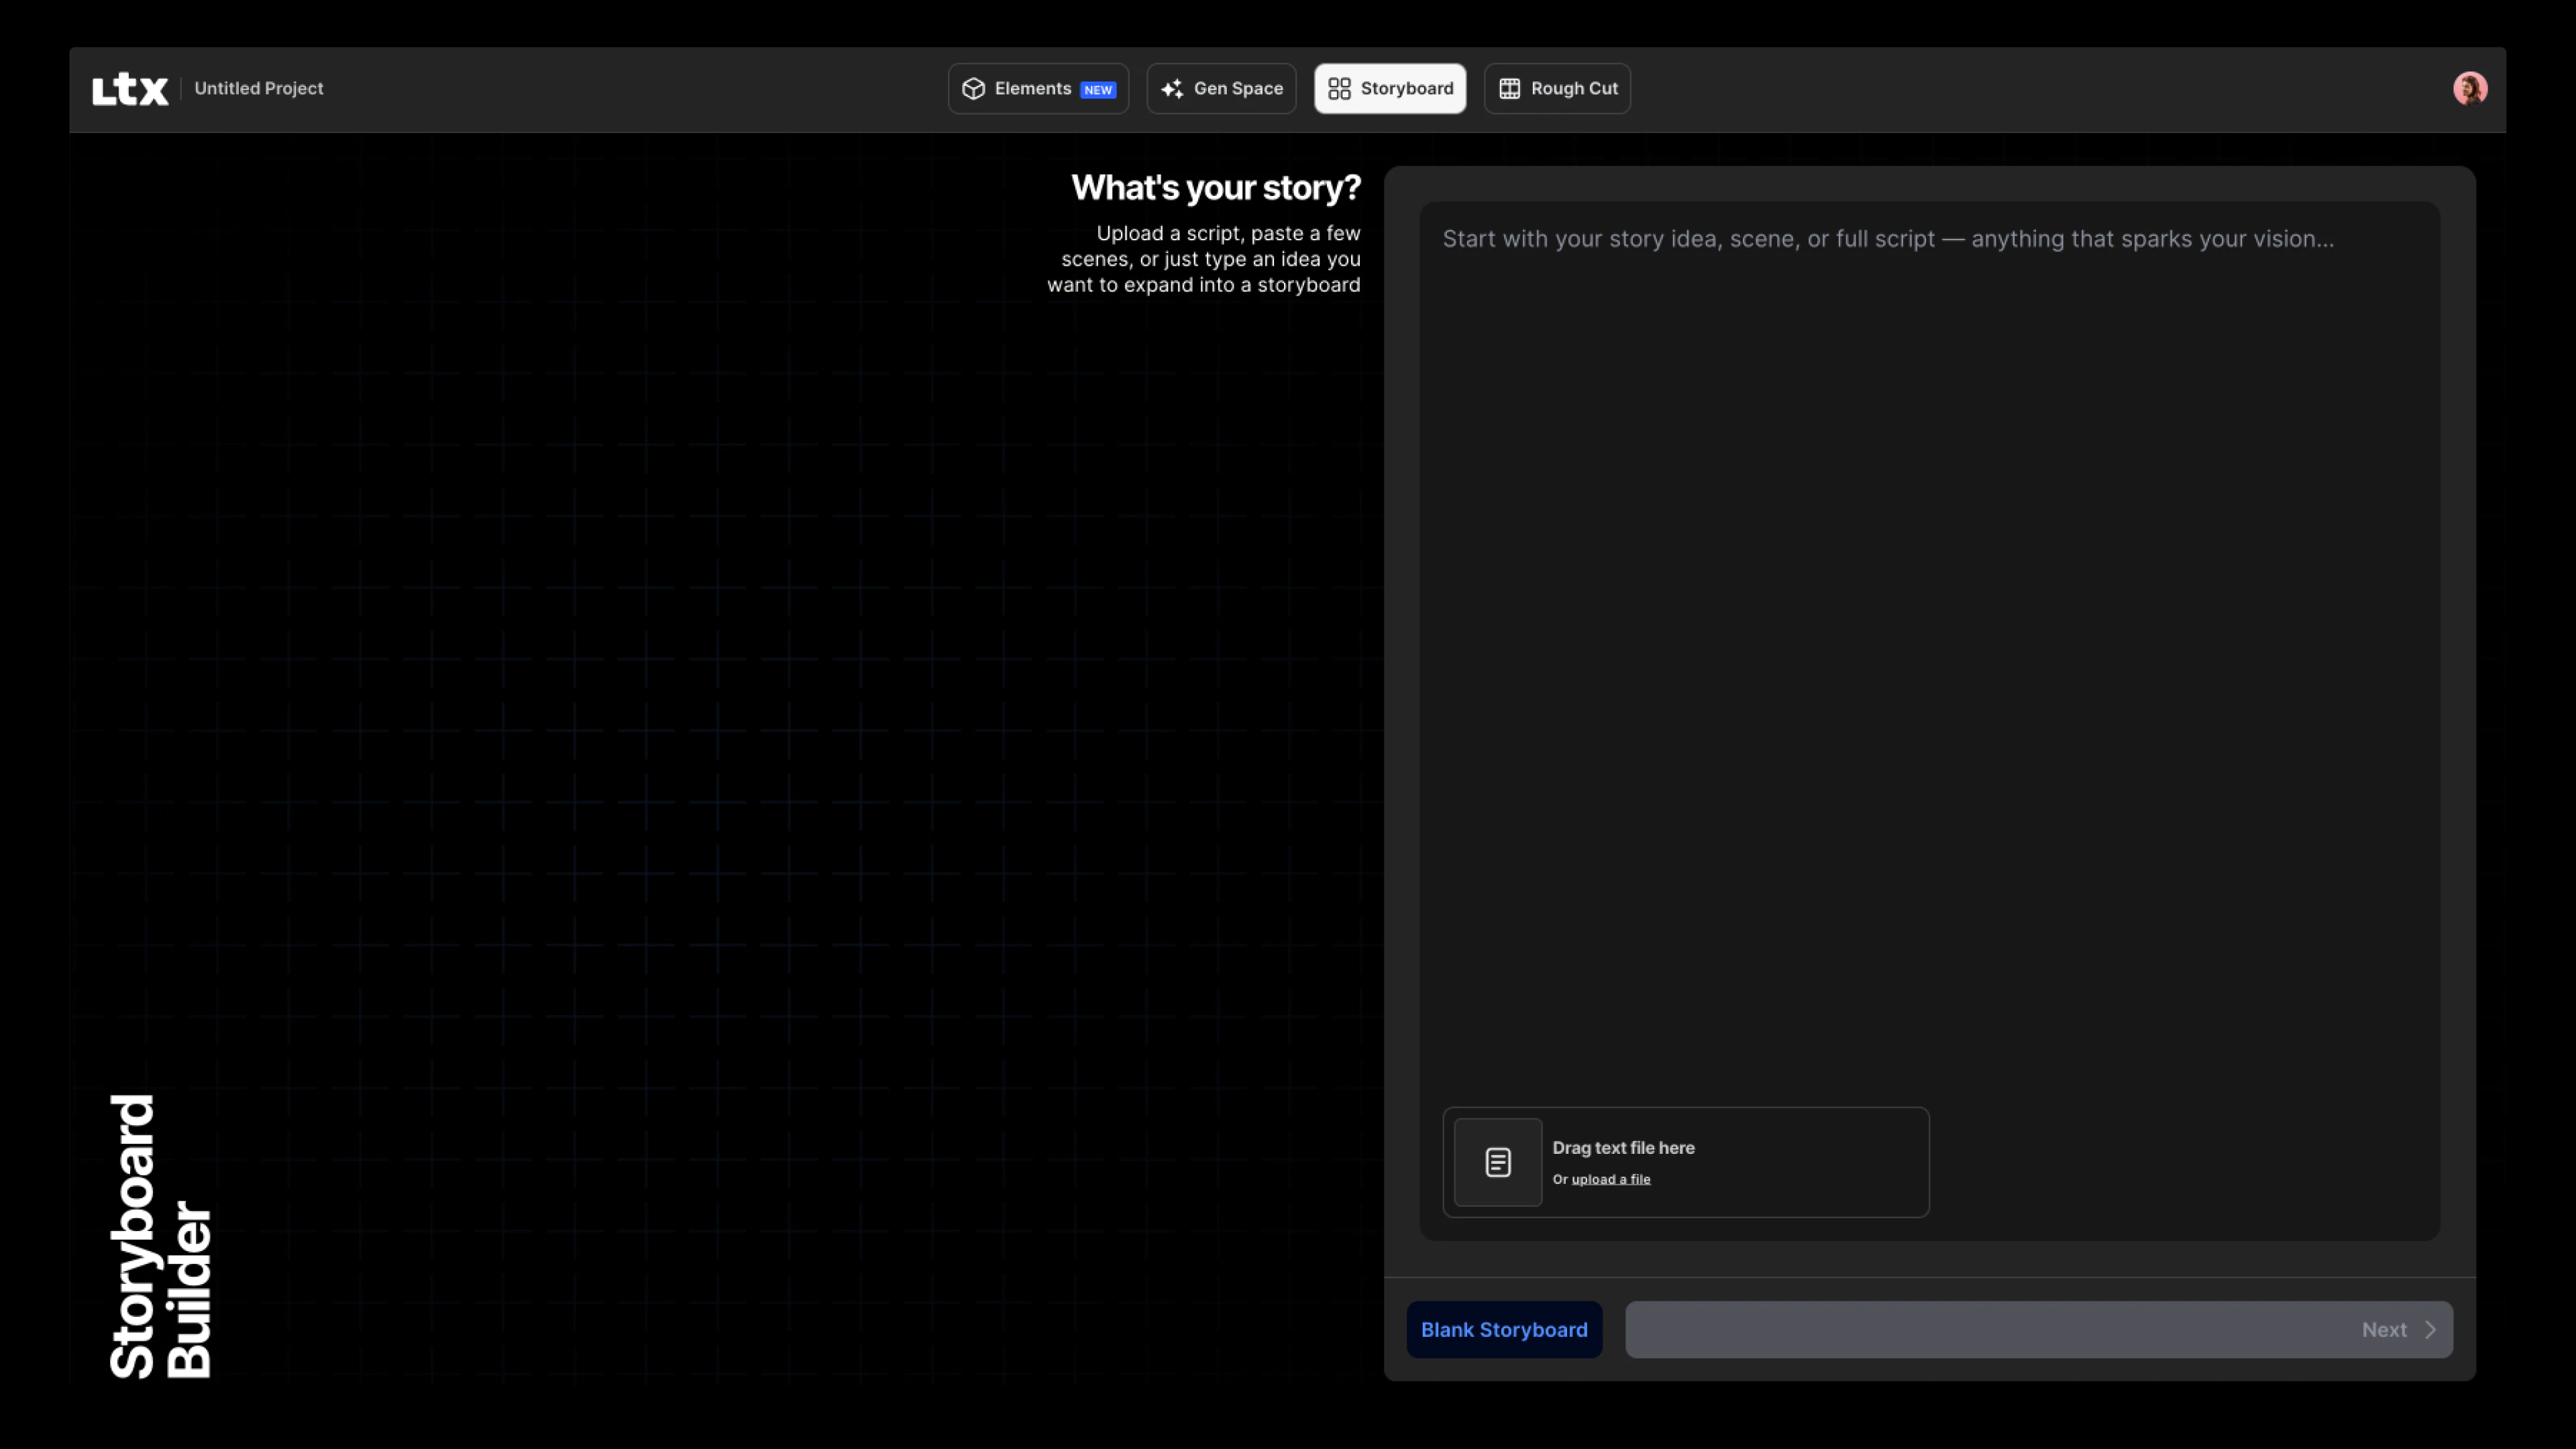The width and height of the screenshot is (2576, 1449).
Task: Click the document icon in drop zone
Action: [1497, 1162]
